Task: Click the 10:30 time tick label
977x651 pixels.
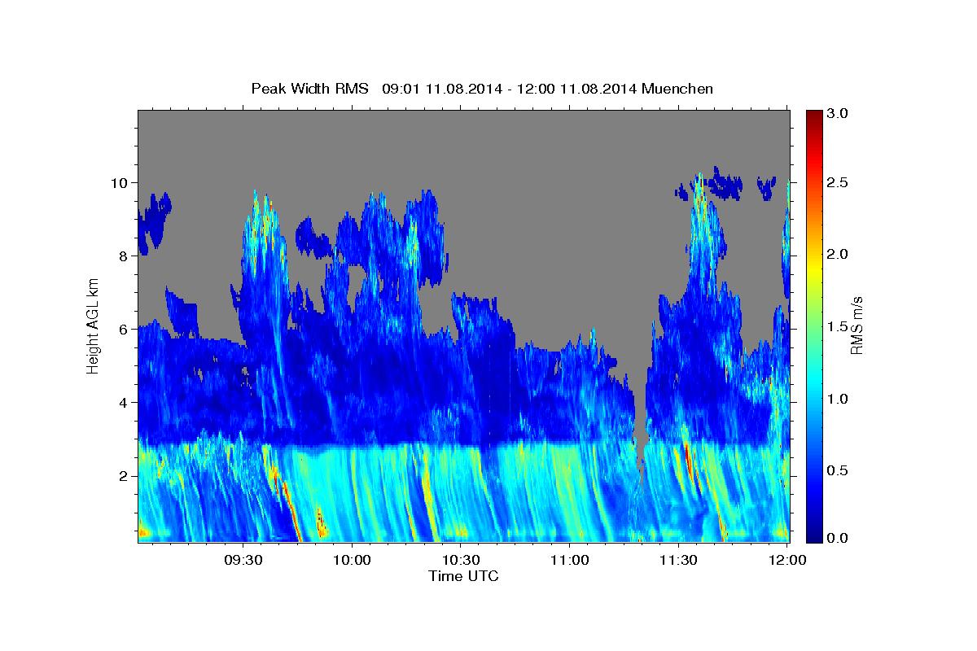Action: point(461,560)
